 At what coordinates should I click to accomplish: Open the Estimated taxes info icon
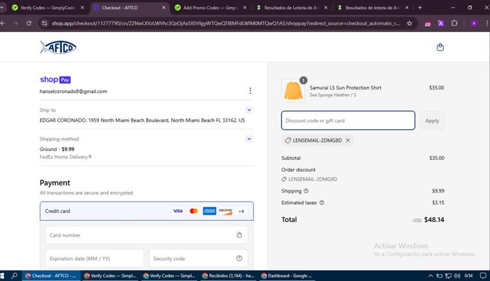tap(322, 203)
